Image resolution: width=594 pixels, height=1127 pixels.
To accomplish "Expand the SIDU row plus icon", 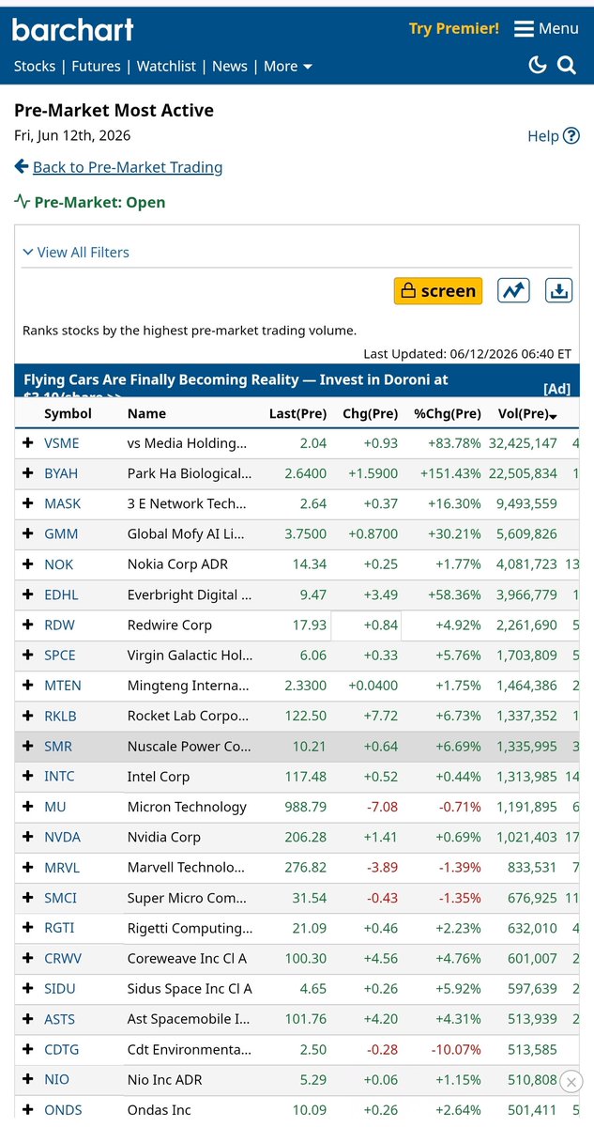I will click(x=28, y=989).
